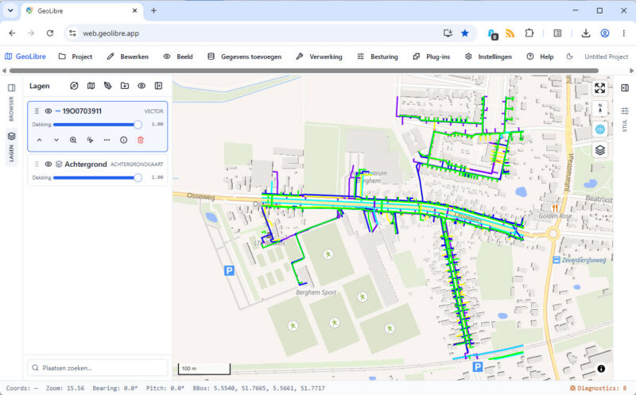Viewport: 636px width, 395px height.
Task: Click the fullscreen map icon
Action: point(599,88)
